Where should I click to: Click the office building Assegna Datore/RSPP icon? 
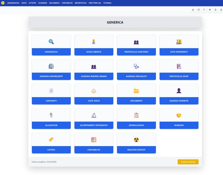click(51, 66)
